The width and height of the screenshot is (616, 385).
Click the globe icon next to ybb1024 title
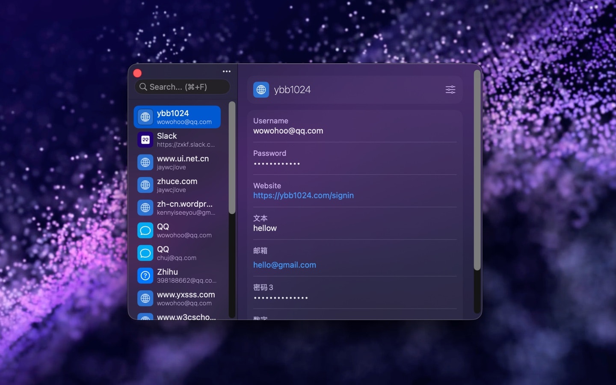pos(261,89)
